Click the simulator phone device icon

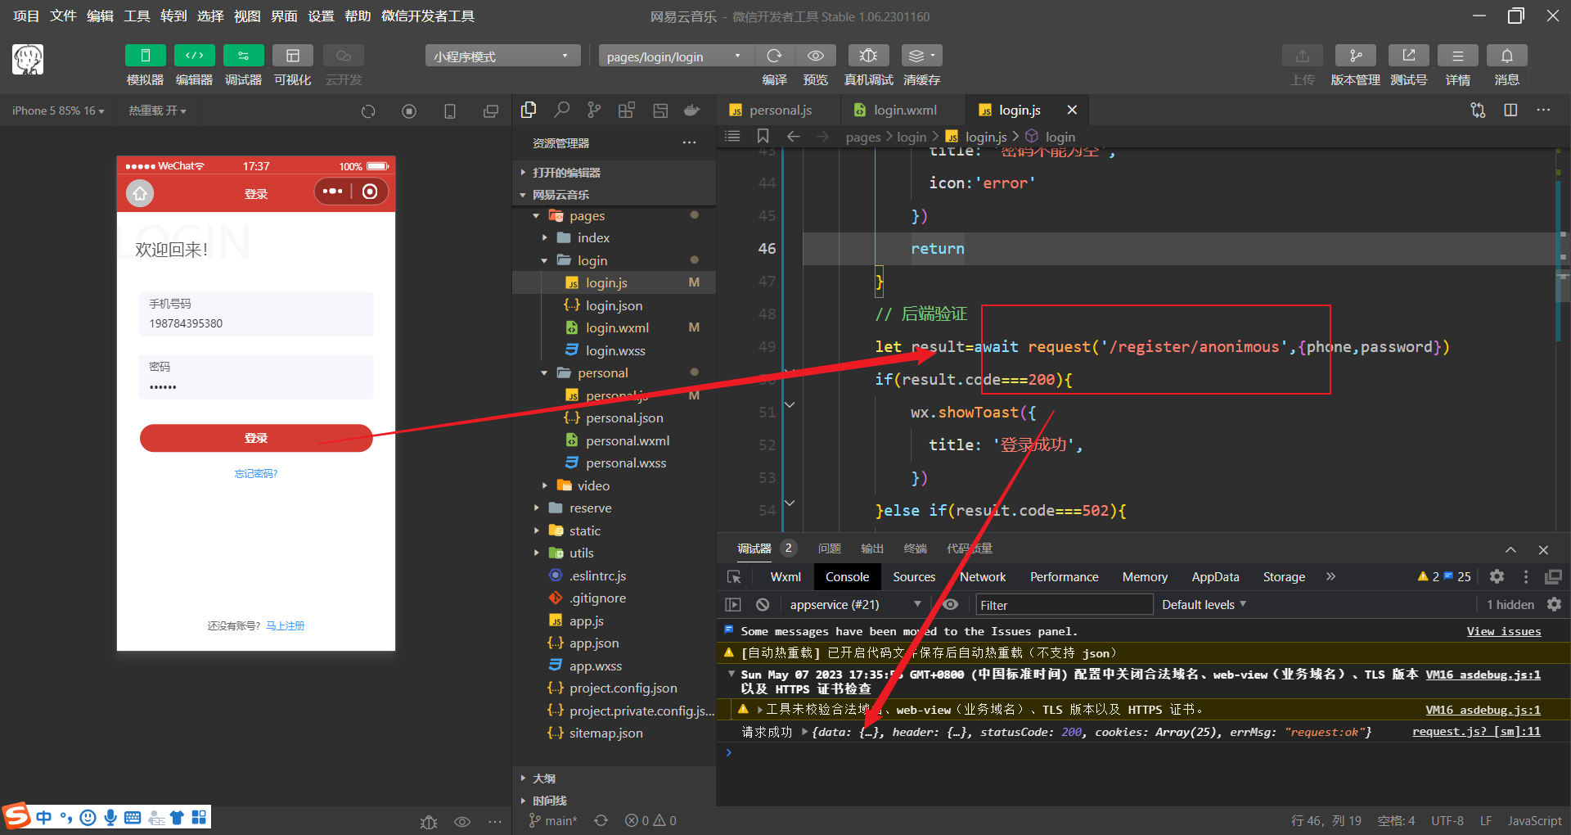coord(450,111)
